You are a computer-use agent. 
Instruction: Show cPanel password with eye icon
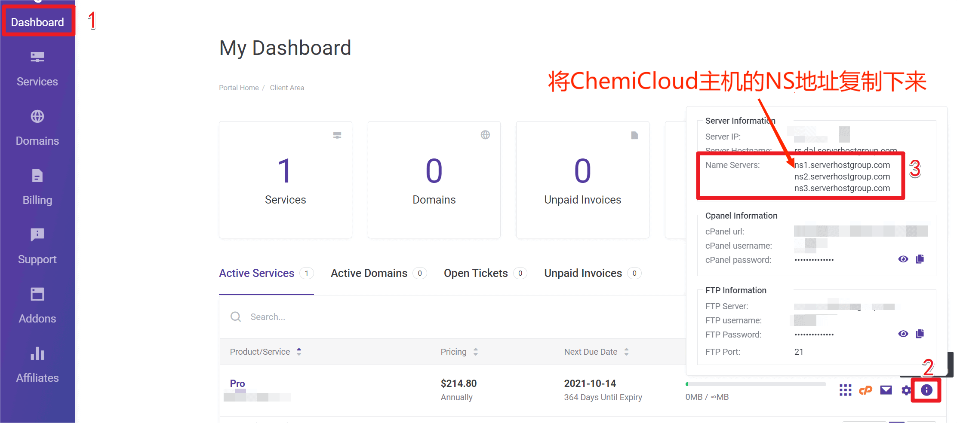coord(903,259)
